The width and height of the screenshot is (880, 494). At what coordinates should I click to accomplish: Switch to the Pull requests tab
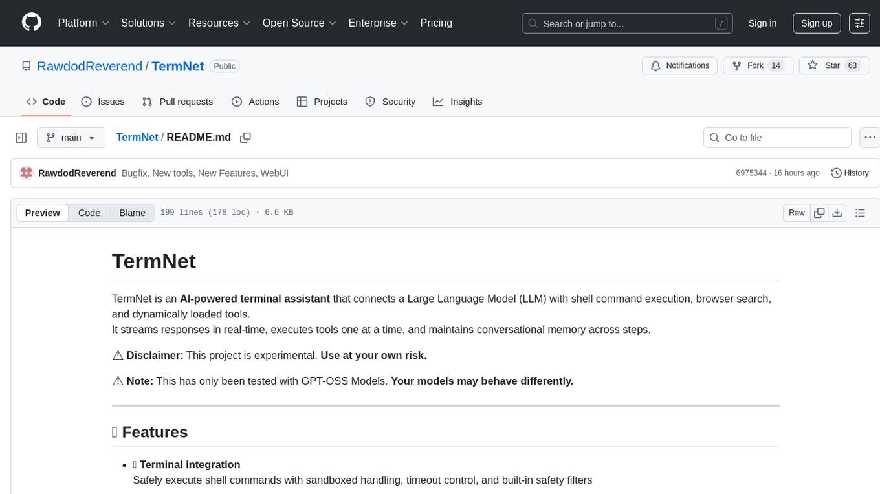177,102
